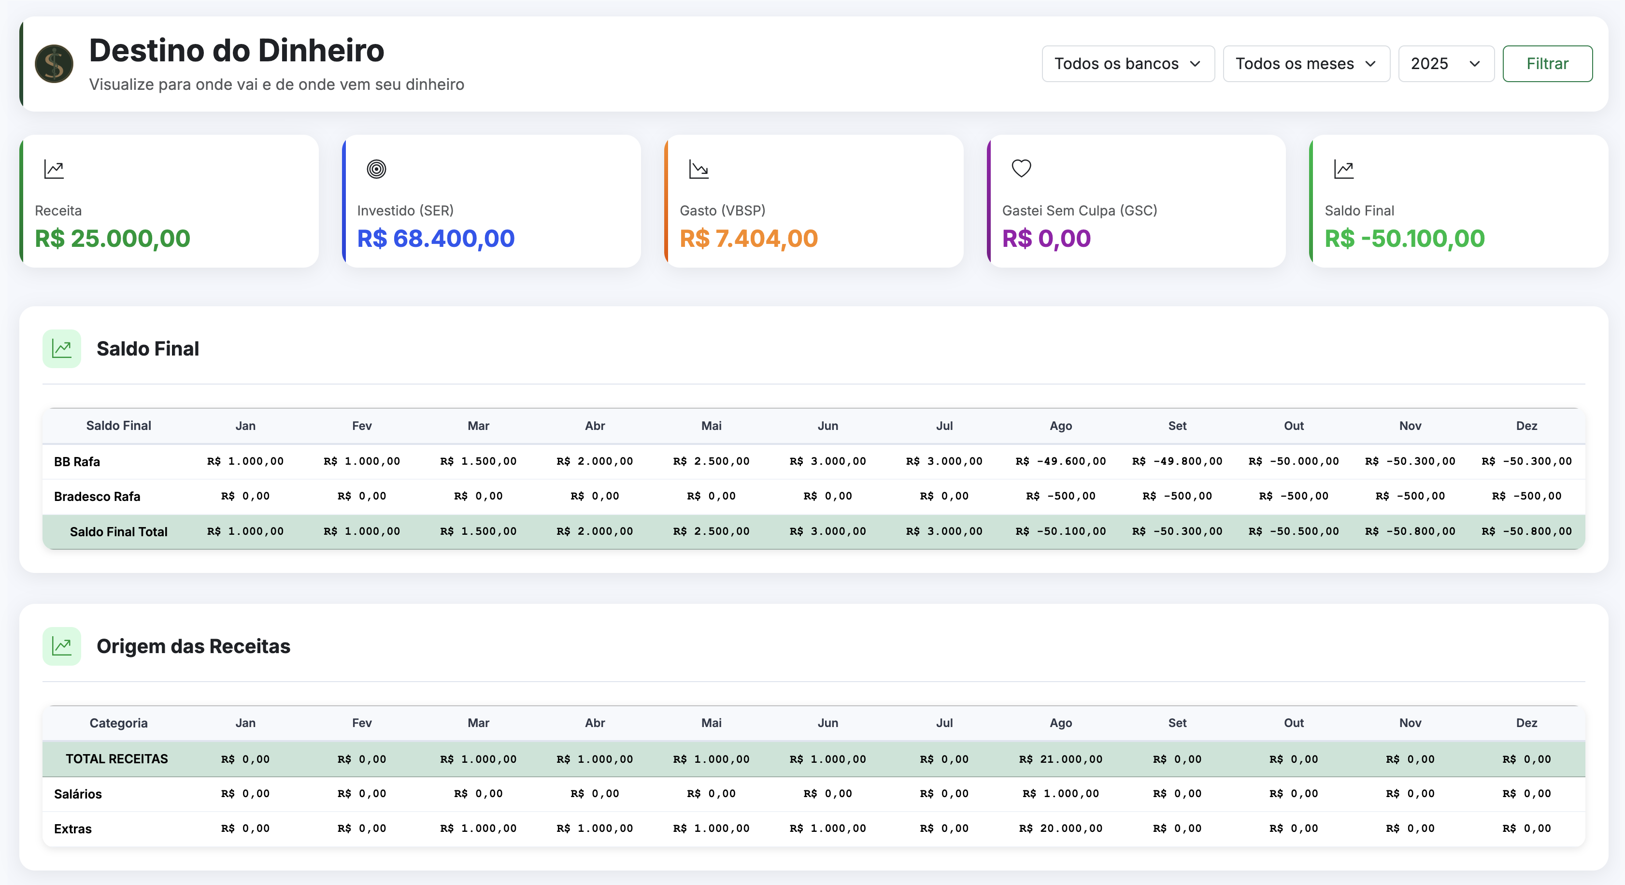Click the trending chart icon on Receita card
Screen dimensions: 1625x885
coord(54,169)
